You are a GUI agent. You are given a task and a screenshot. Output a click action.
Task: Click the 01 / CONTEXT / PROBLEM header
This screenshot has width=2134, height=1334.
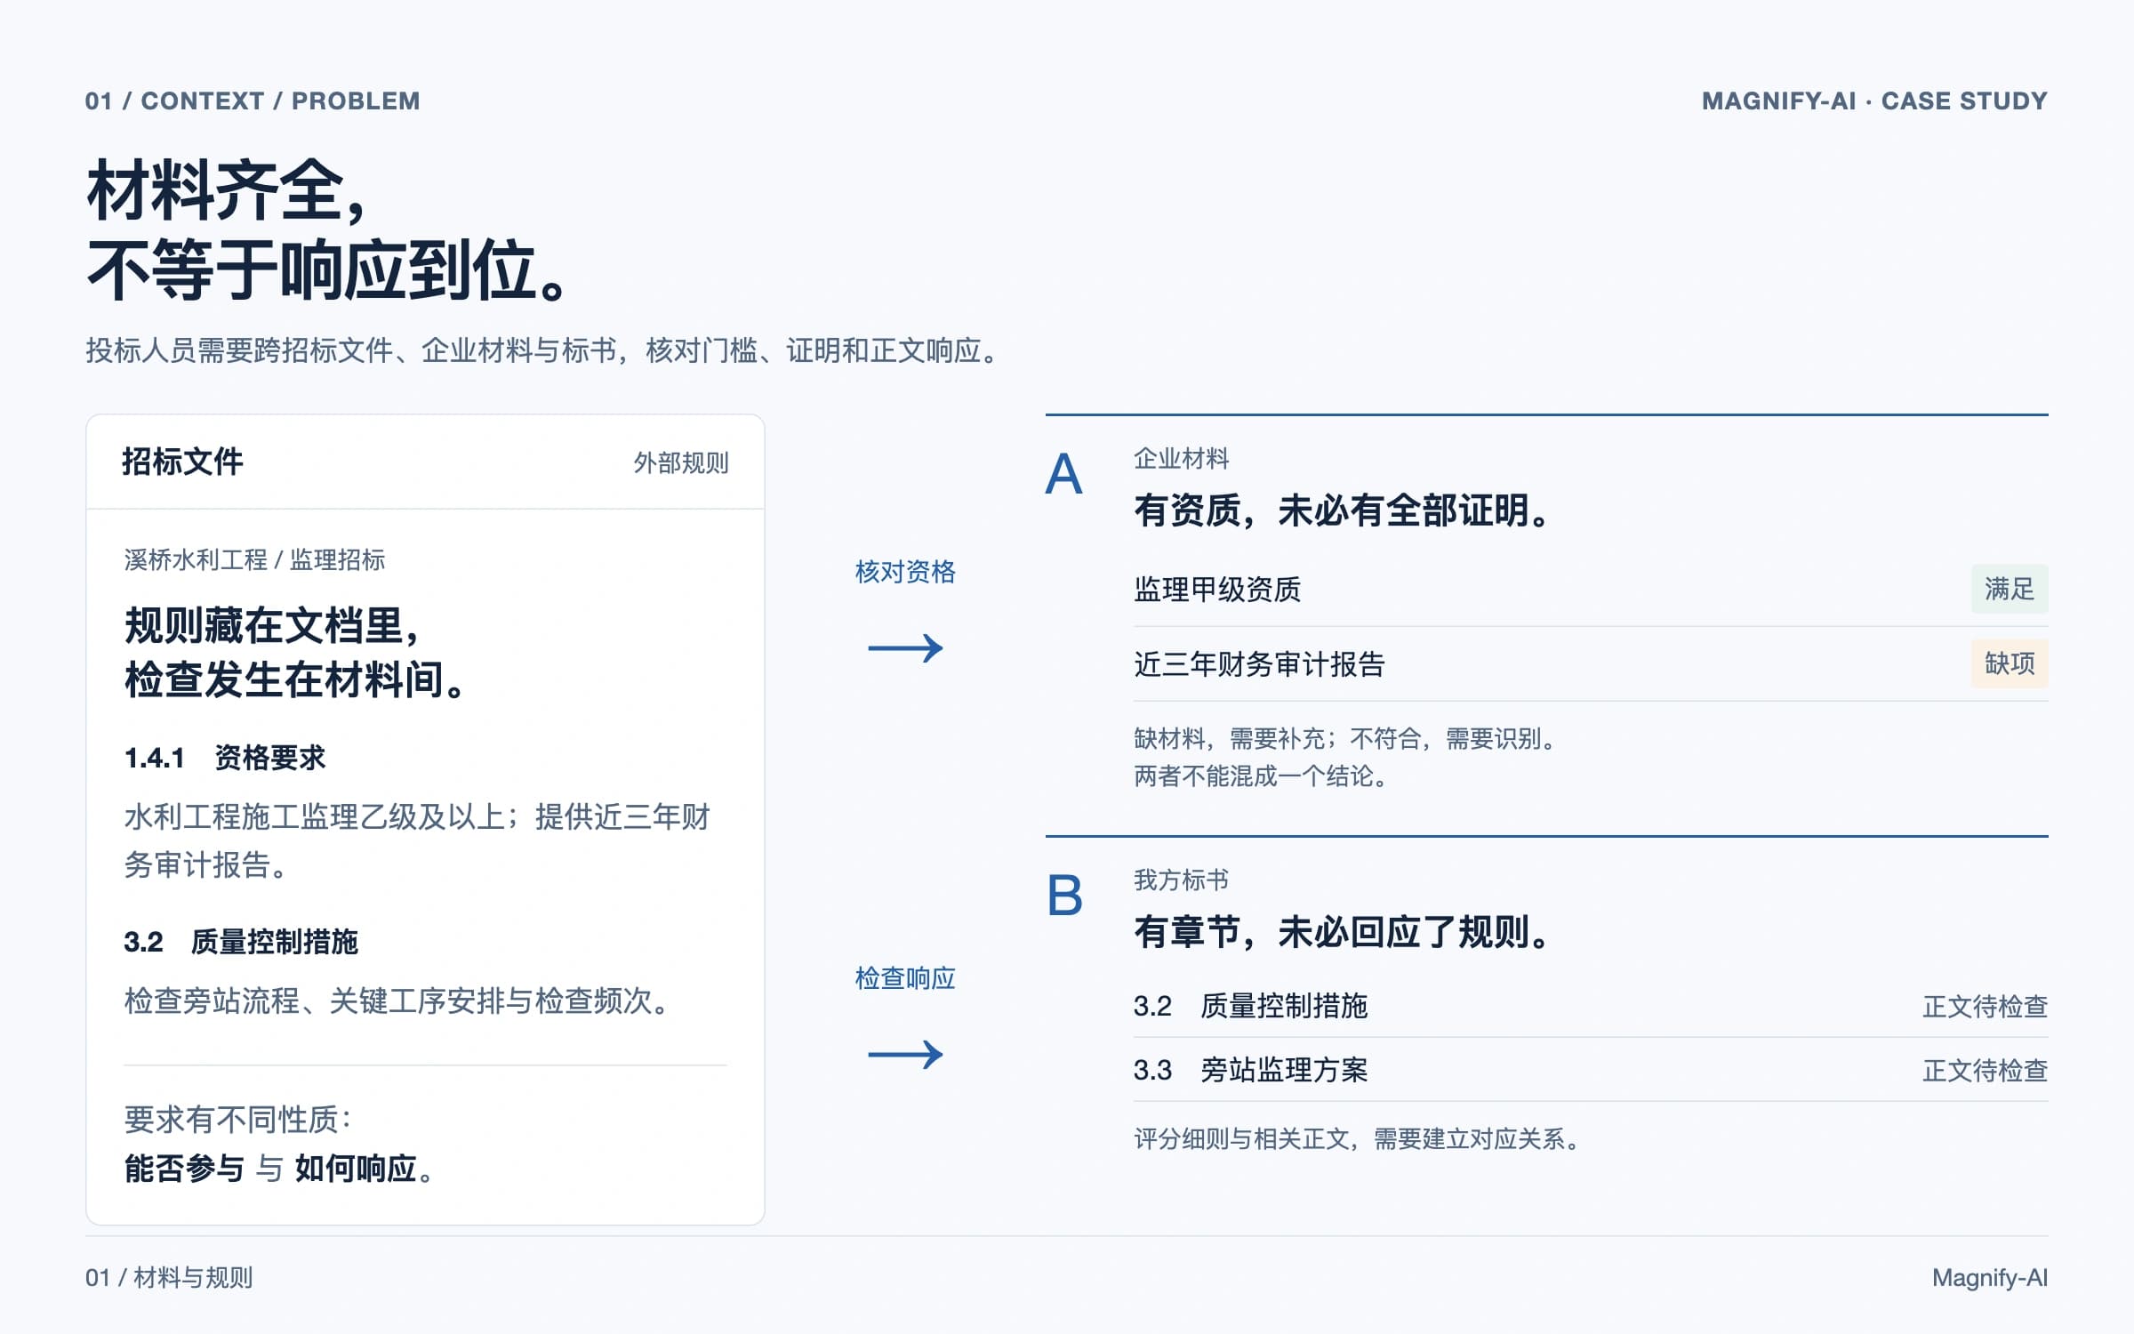(x=253, y=101)
